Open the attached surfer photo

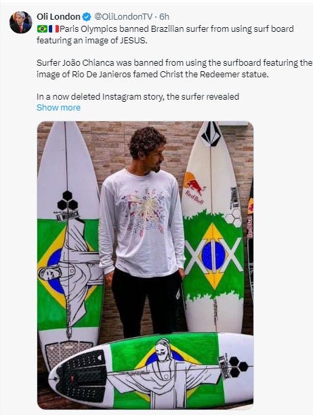tap(145, 265)
